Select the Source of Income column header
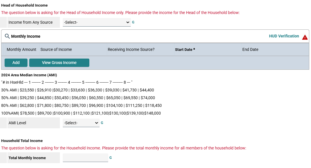The width and height of the screenshot is (311, 168). pos(56,49)
